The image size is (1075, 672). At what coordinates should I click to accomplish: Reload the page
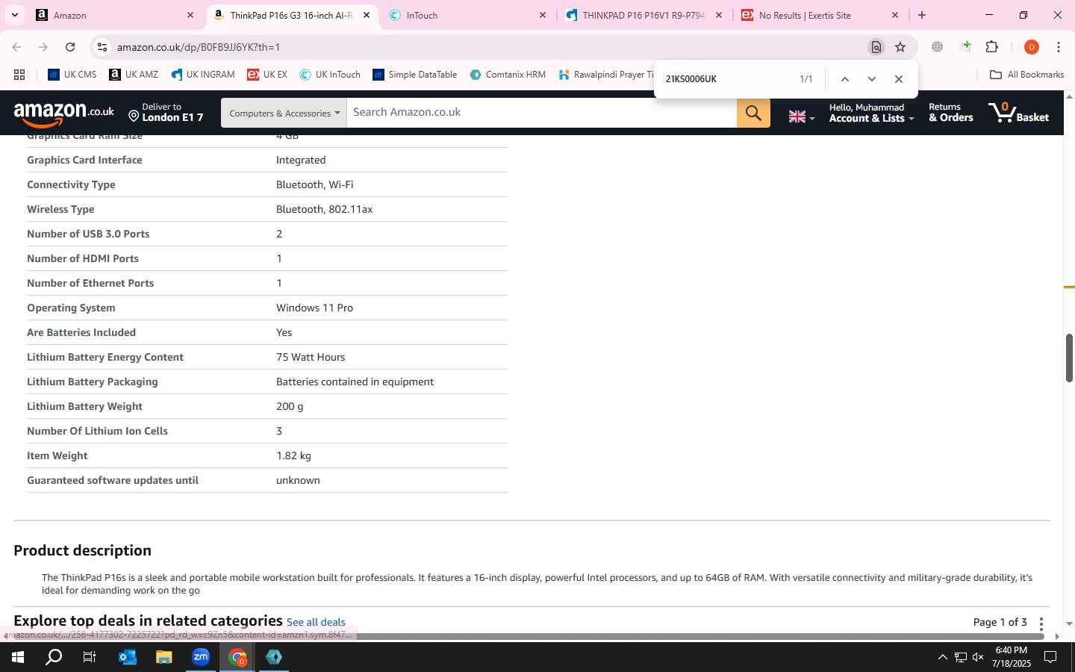click(x=70, y=47)
